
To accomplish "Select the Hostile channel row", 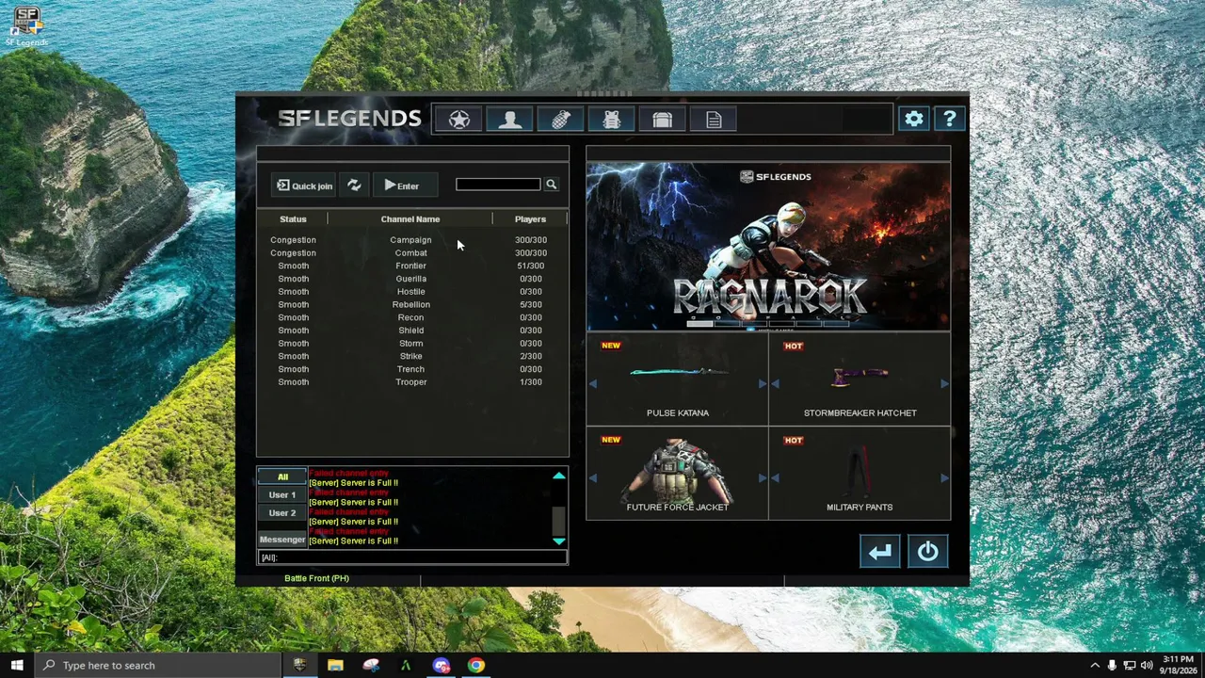I will coord(412,292).
